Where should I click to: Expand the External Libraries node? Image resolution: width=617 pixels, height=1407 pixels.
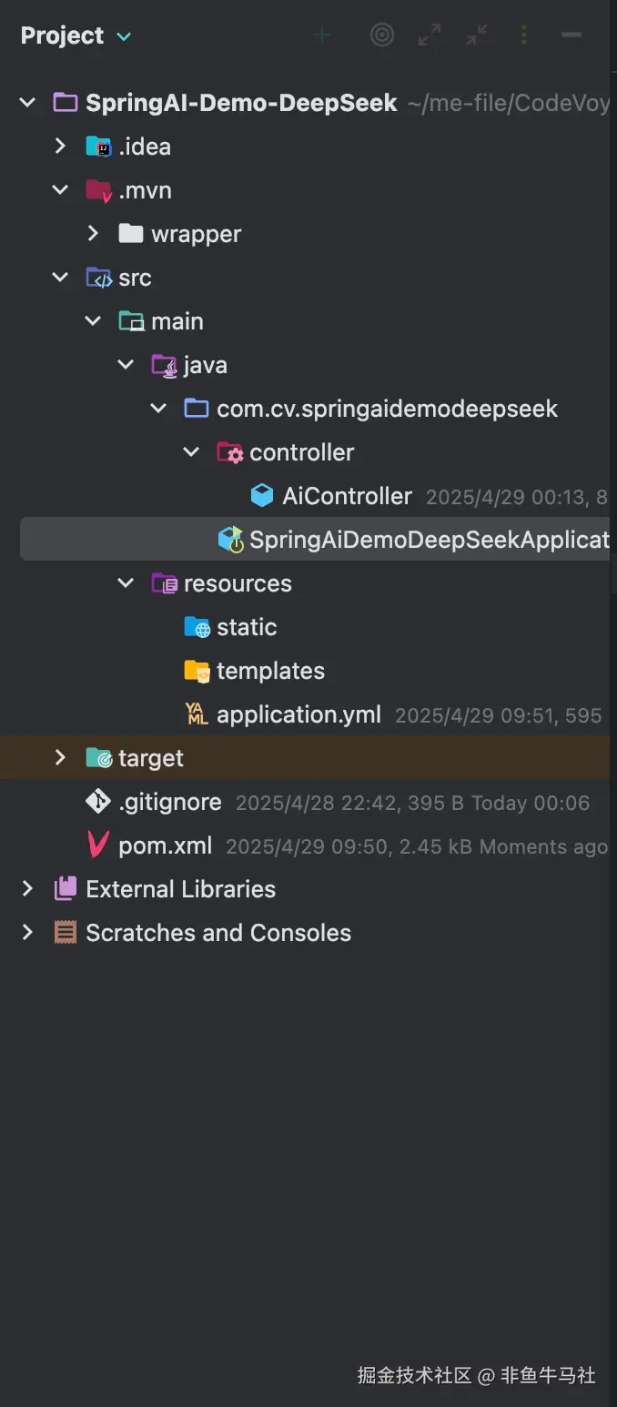(x=27, y=889)
